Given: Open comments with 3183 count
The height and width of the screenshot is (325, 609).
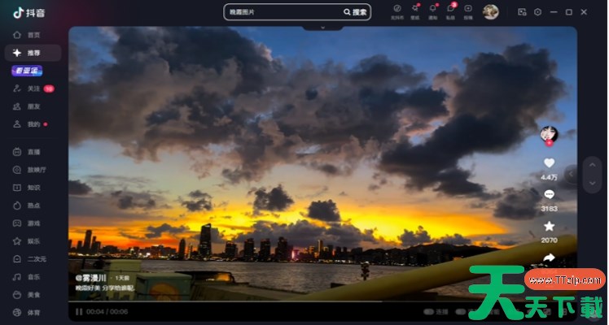Looking at the screenshot, I should [x=550, y=194].
